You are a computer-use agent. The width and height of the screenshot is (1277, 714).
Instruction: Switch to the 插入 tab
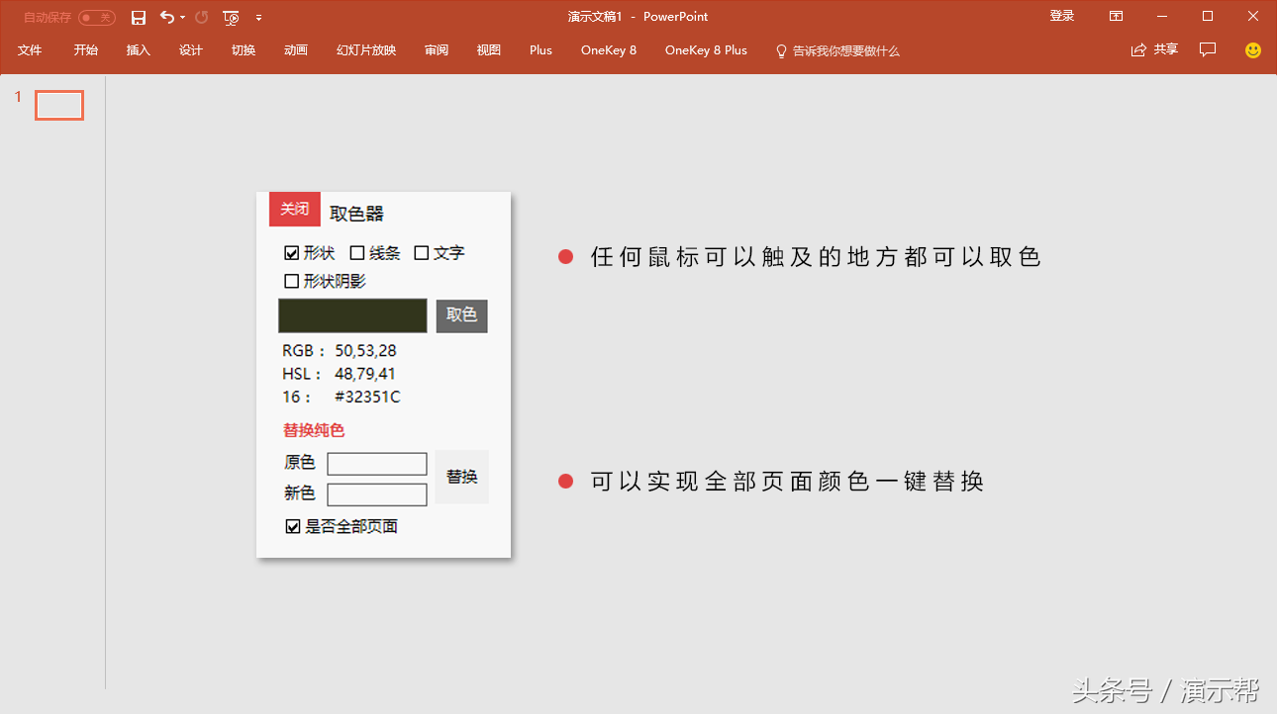click(139, 50)
